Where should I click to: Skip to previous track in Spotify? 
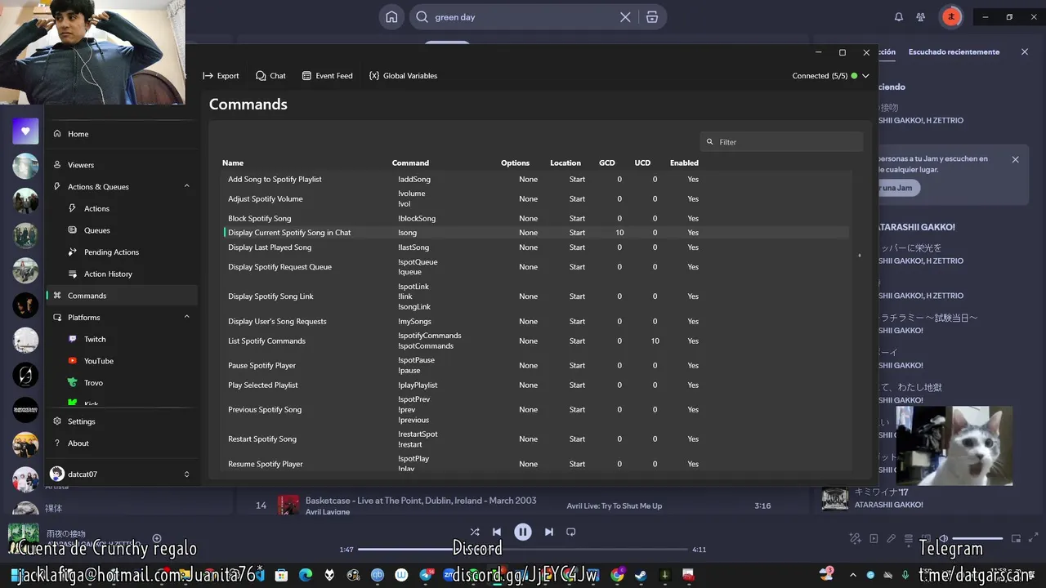point(497,532)
